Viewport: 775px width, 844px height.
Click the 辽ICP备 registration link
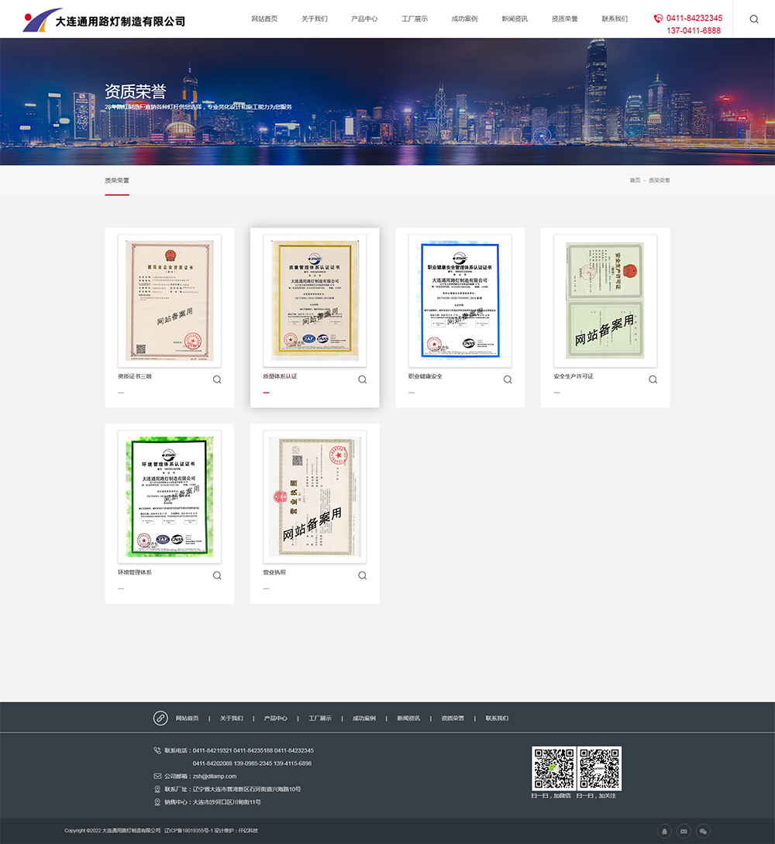point(188,831)
